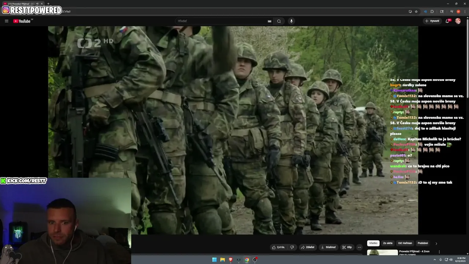The image size is (469, 264).
Task: Open File Explorer from taskbar
Action: [x=222, y=260]
